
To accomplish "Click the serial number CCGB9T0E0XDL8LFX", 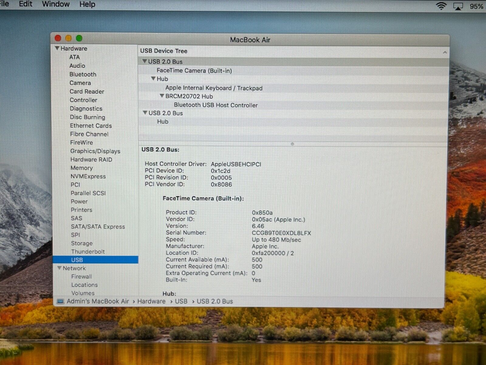I will (281, 233).
